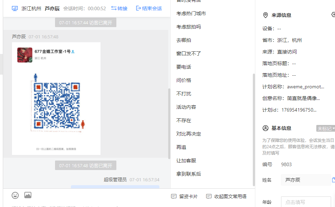Open the 未标记 tag dropdown
The image size is (335, 207).
(325, 128)
